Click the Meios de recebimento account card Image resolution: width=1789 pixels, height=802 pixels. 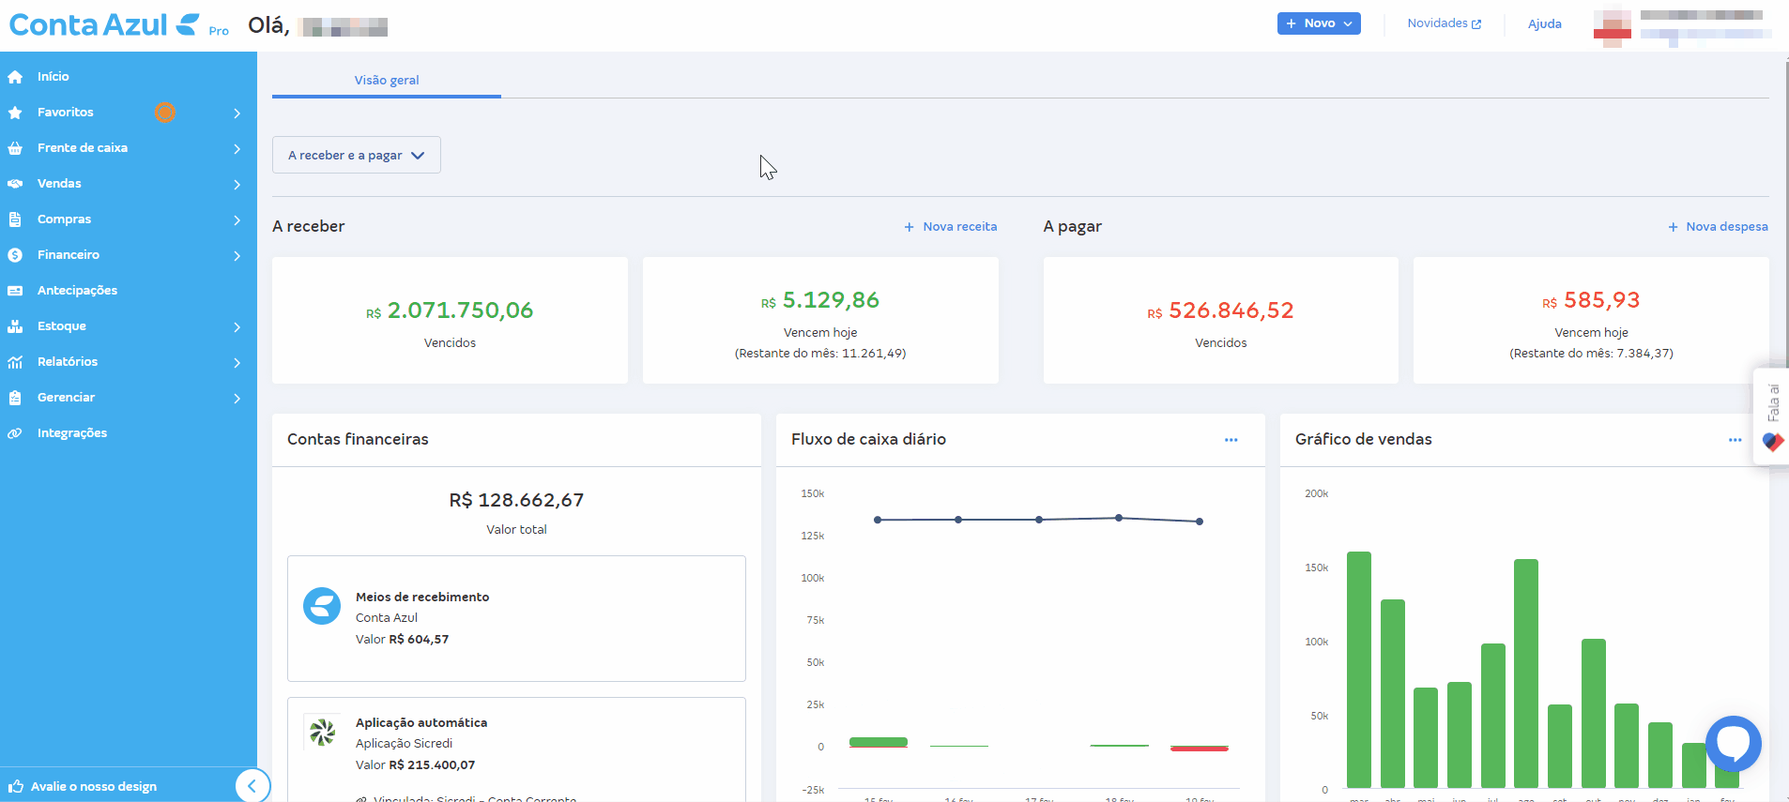coord(516,619)
